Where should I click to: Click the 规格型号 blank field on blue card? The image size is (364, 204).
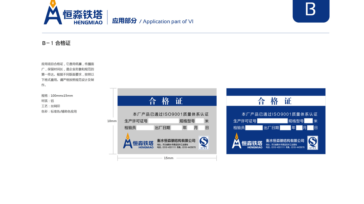click(309, 121)
